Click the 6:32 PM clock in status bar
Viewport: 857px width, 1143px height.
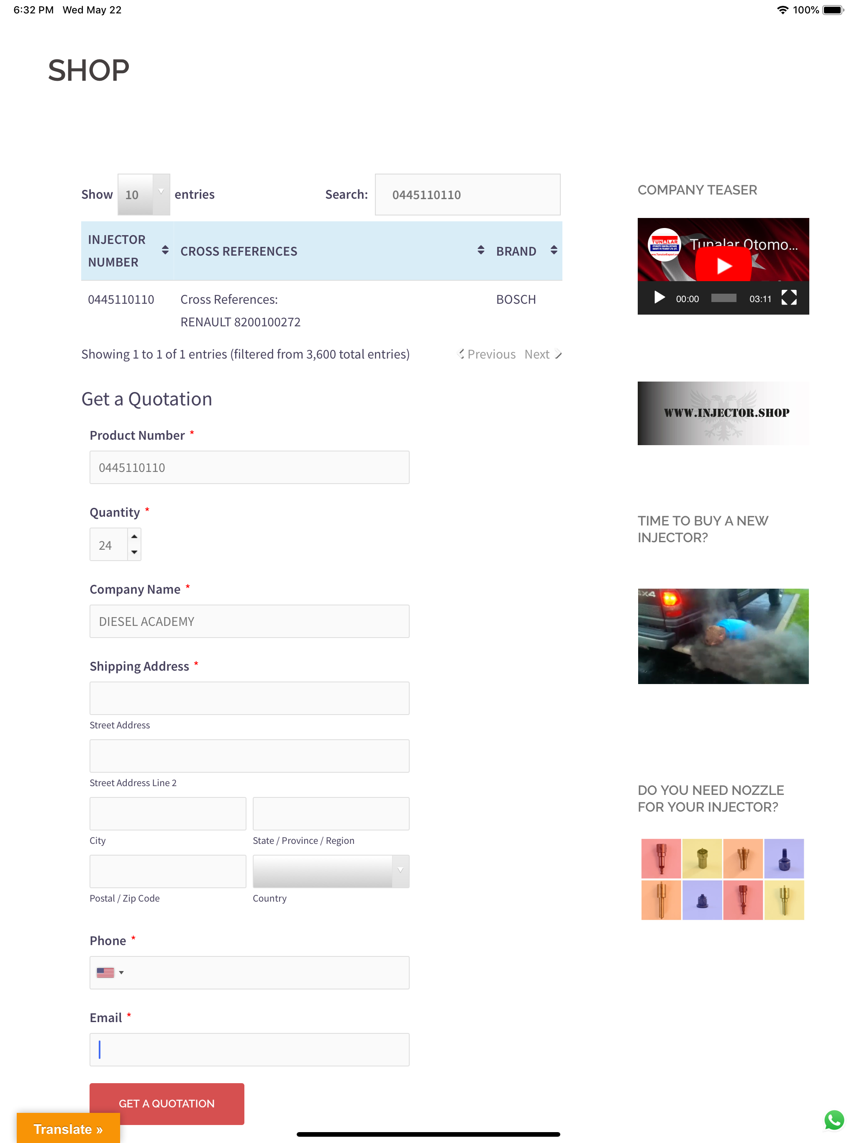coord(33,10)
